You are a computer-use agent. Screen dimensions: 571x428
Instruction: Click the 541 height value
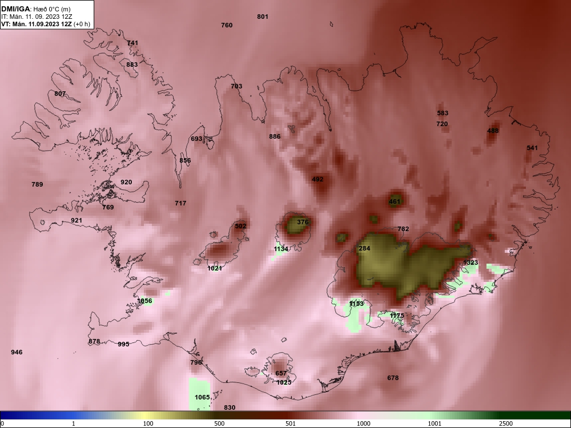pyautogui.click(x=532, y=148)
